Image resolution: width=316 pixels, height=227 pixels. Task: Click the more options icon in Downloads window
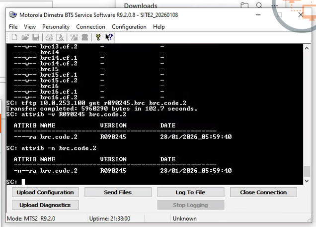[x=274, y=5]
